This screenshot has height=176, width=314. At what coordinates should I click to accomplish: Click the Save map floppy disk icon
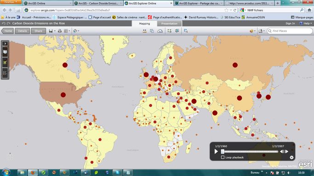51,31
